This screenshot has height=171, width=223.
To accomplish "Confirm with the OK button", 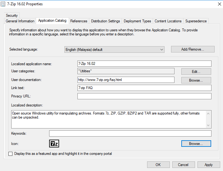I will 158,164.
